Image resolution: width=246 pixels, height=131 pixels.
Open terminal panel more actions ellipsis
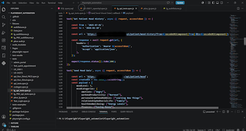pos(232,112)
